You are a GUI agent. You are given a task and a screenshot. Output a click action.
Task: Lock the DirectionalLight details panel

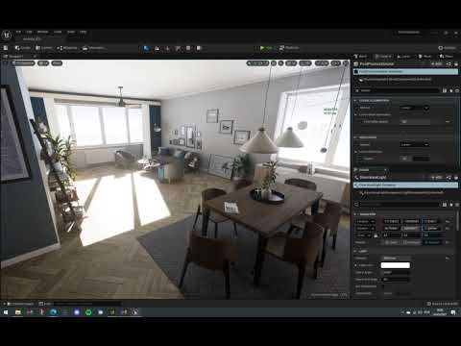[x=456, y=177]
